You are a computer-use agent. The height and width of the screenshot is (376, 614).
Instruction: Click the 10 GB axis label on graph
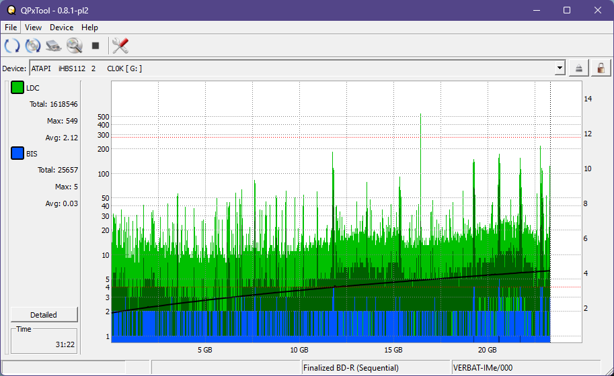point(299,350)
